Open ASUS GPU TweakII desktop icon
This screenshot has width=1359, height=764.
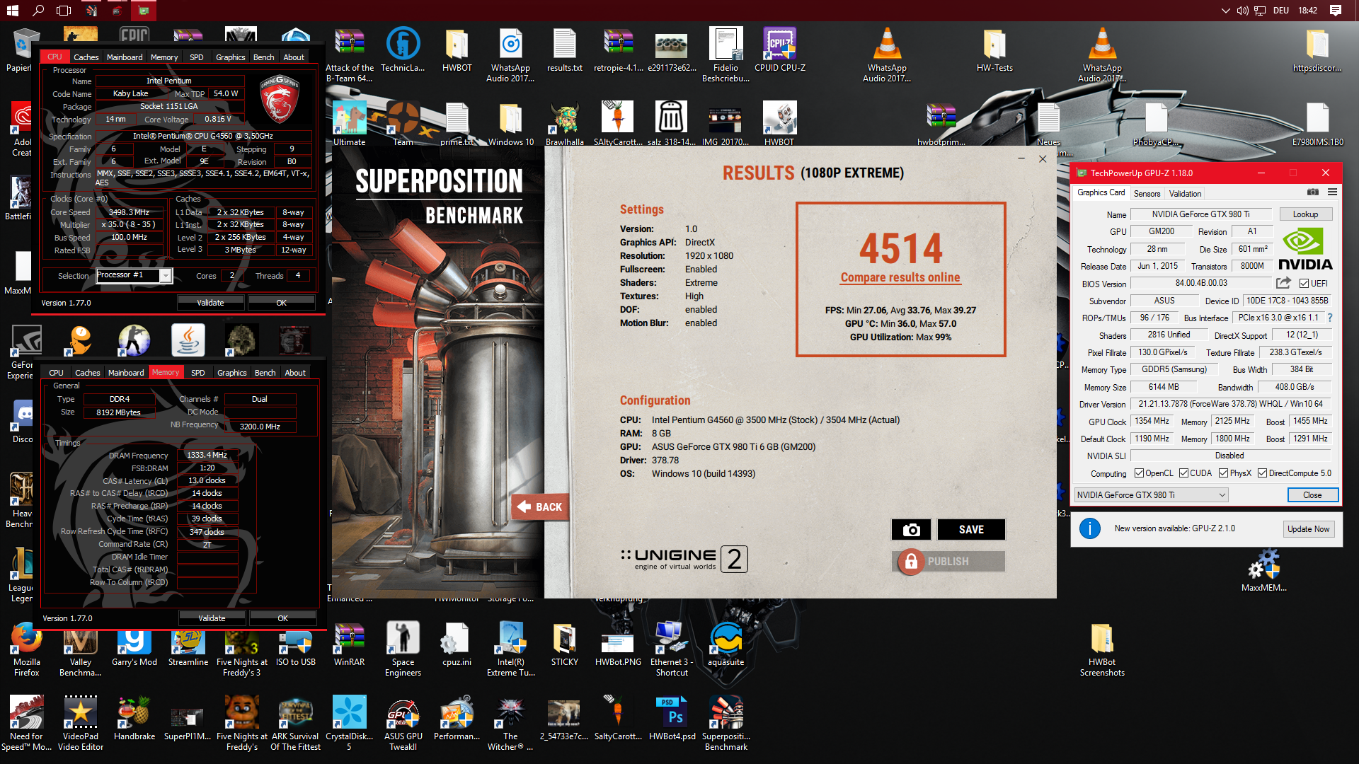click(403, 724)
